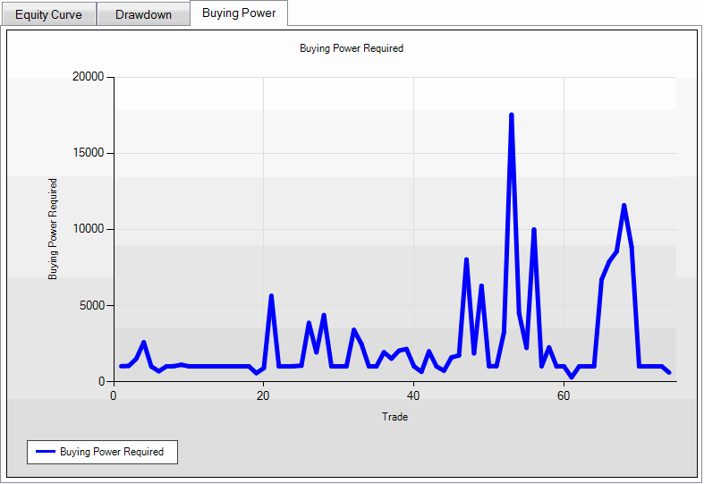Click the 10000 y-axis tick label
Image resolution: width=704 pixels, height=484 pixels.
point(88,229)
